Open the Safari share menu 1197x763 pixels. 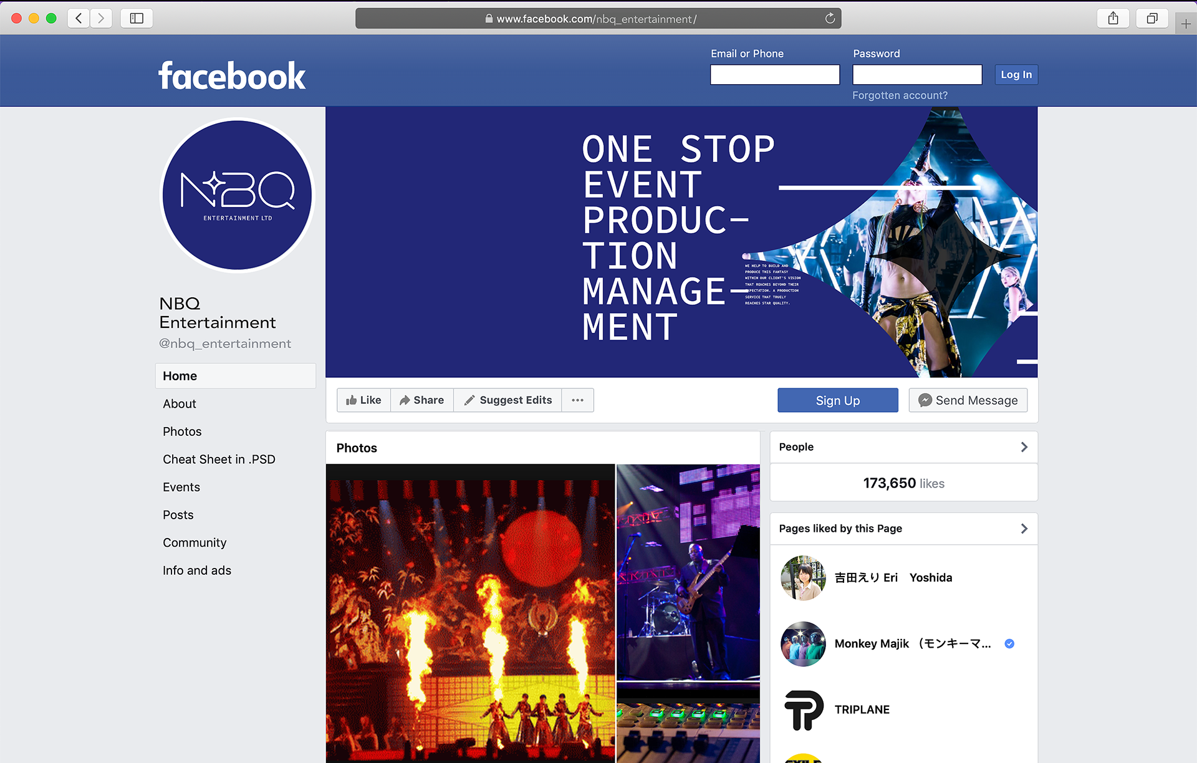tap(1113, 18)
